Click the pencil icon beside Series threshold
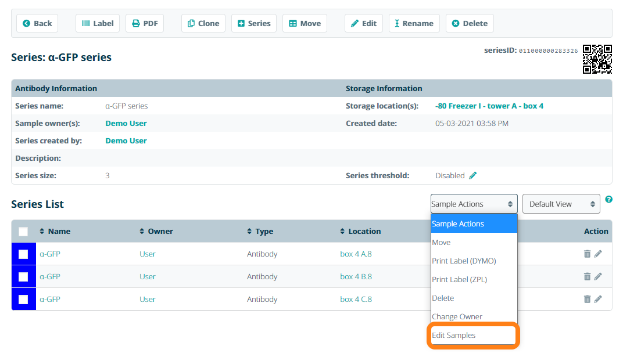623x364 pixels. coord(473,175)
